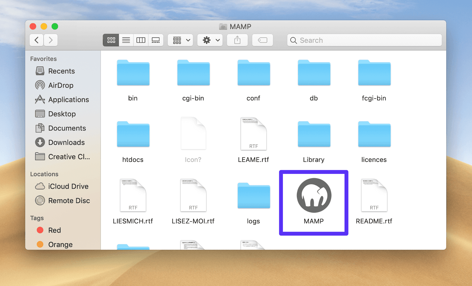The height and width of the screenshot is (286, 472).
Task: Switch to column view
Action: [141, 40]
